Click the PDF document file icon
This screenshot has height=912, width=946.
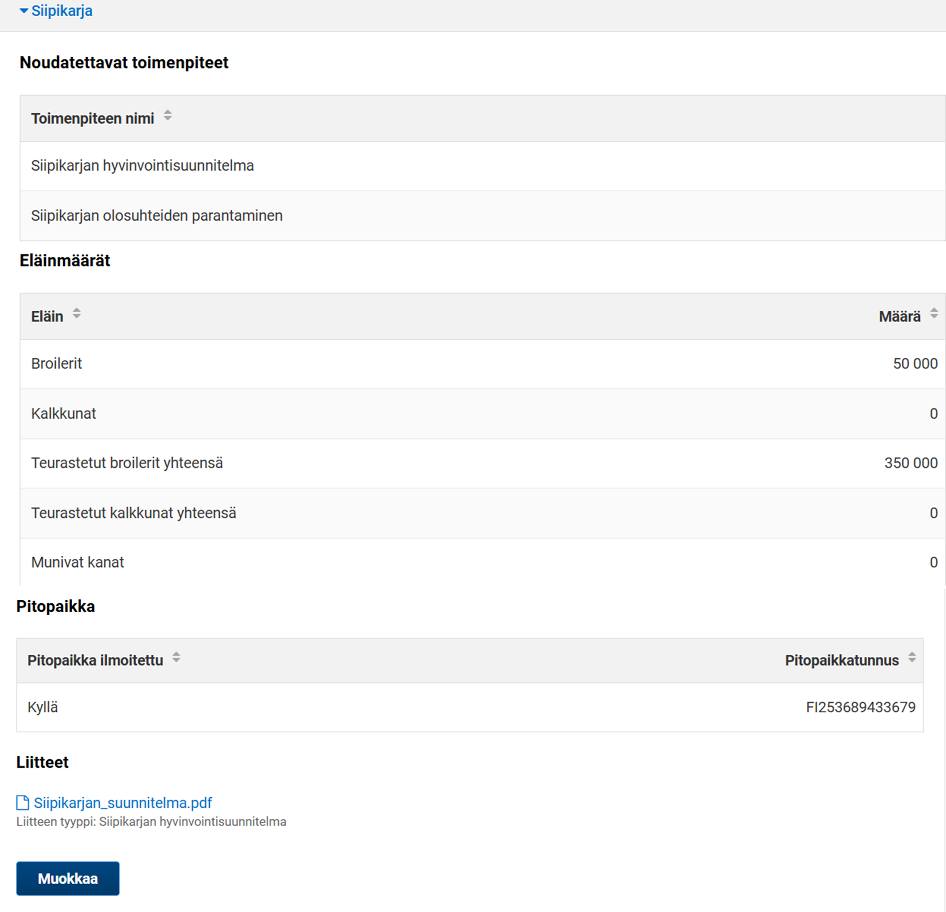(x=23, y=802)
